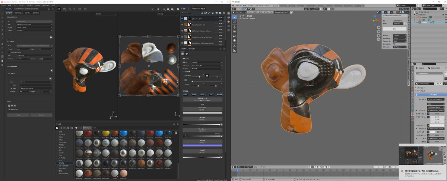Image resolution: width=447 pixels, height=181 pixels.
Task: Click the Update button in Painter Live Link panel
Action: point(41,115)
